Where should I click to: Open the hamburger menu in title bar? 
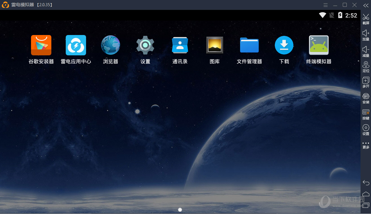coord(326,5)
